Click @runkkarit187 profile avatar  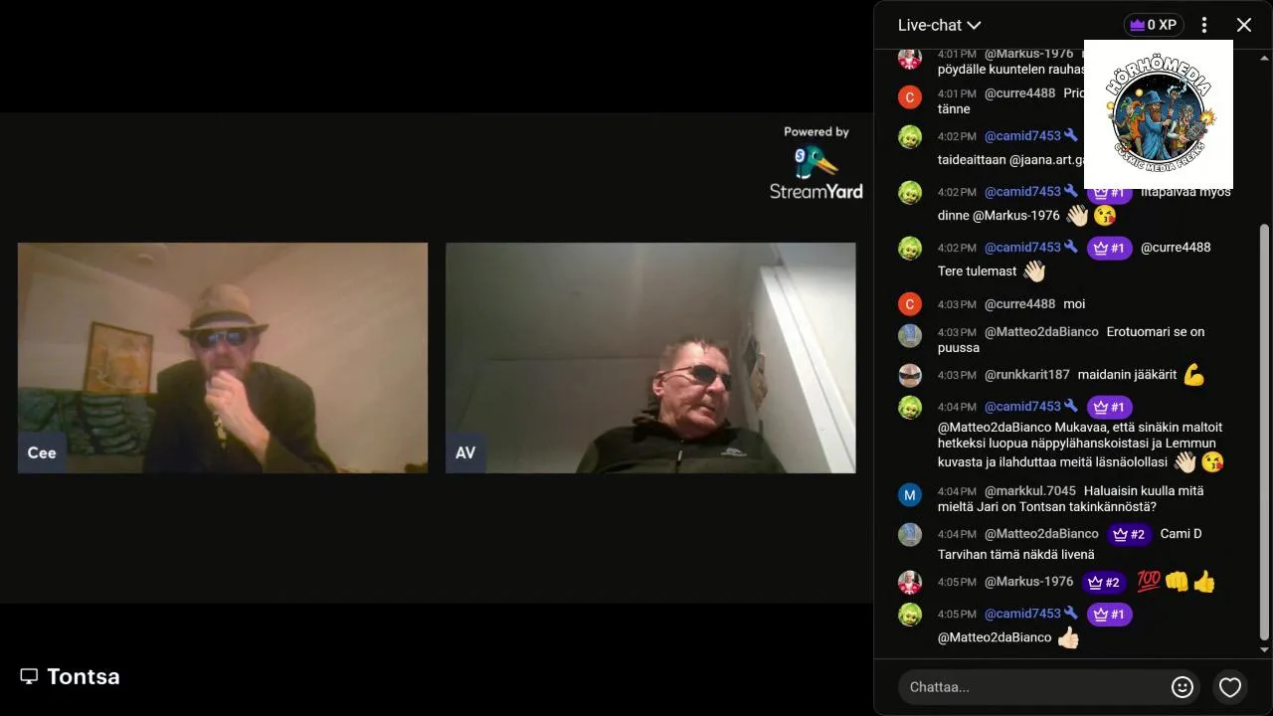[910, 376]
